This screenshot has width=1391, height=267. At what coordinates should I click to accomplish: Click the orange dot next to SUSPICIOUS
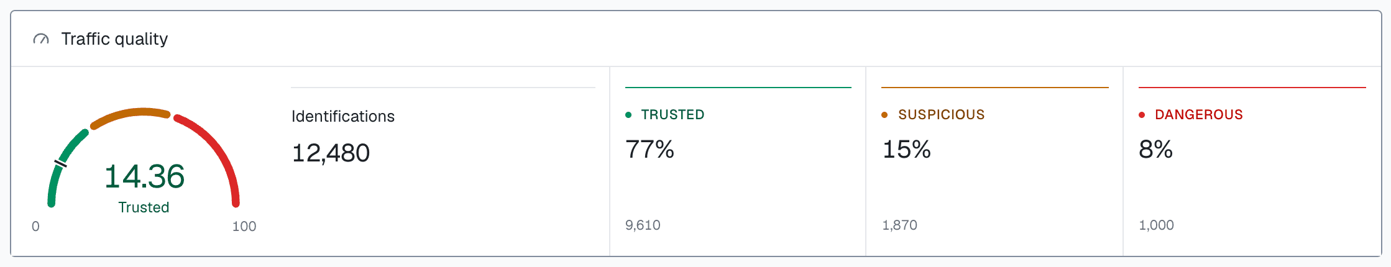pos(884,115)
